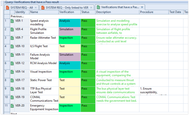189x115 pixels.
Task: Select the 'Radar Altimeter Test' name cell
Action: 44,40
